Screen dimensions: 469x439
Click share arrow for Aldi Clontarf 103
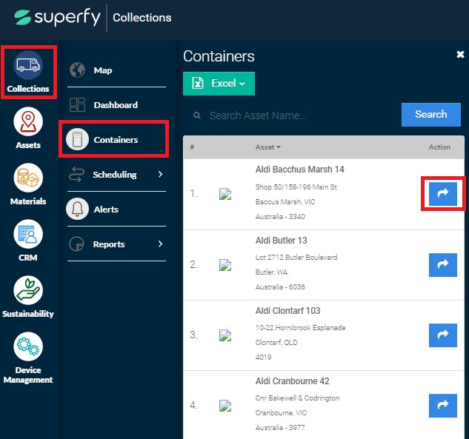pos(442,335)
